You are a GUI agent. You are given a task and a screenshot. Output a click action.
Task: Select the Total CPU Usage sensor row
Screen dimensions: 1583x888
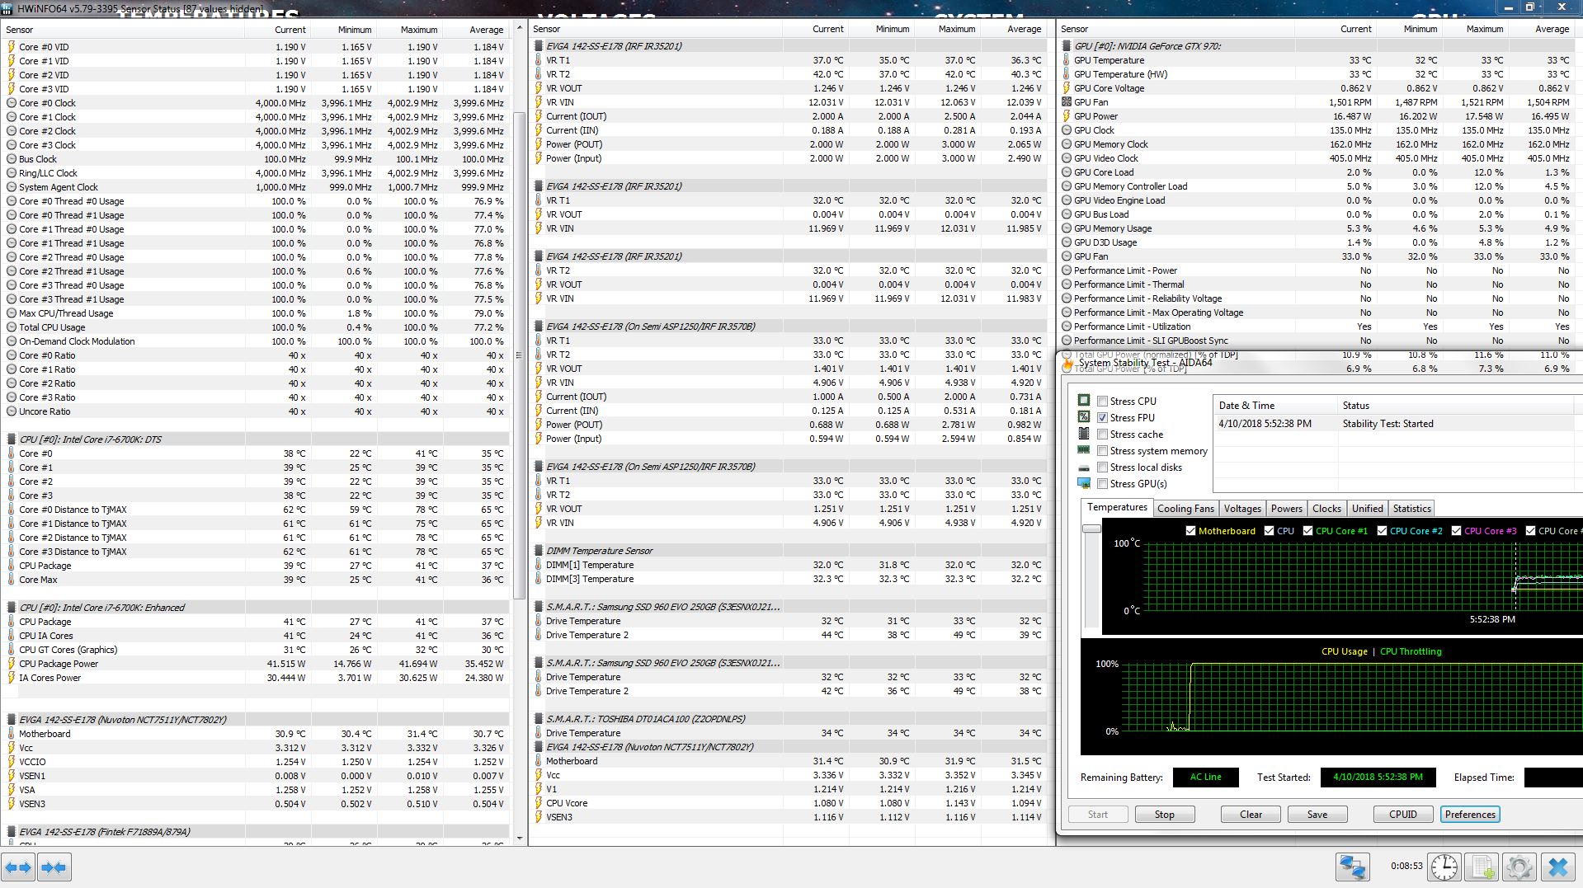256,327
